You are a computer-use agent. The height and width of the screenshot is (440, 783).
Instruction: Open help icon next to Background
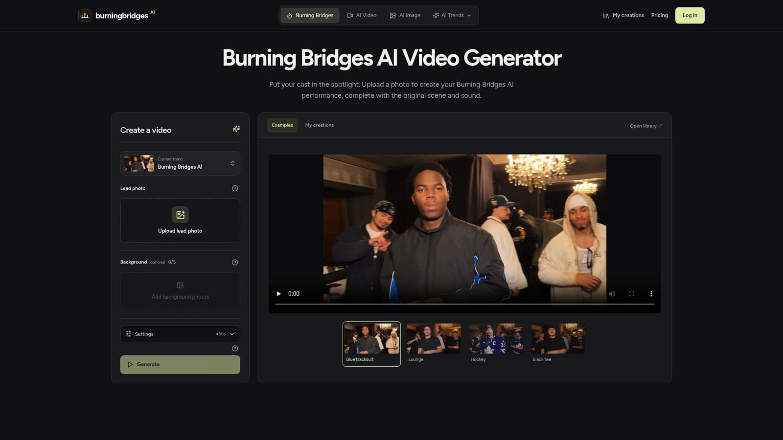tap(235, 263)
